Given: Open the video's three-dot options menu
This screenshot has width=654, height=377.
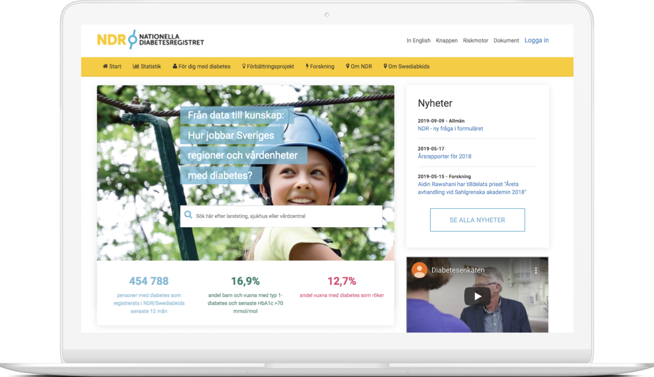Looking at the screenshot, I should [536, 270].
